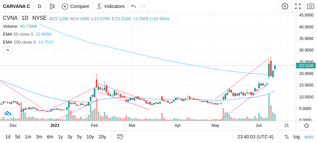Click the Compare symbols button
Image resolution: width=317 pixels, height=143 pixels.
[76, 6]
